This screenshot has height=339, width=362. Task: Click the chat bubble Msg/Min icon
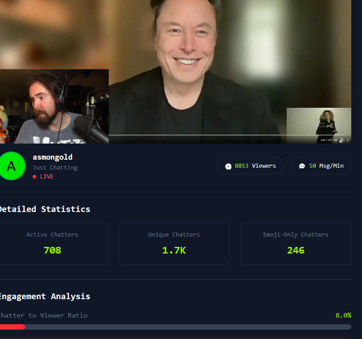302,166
